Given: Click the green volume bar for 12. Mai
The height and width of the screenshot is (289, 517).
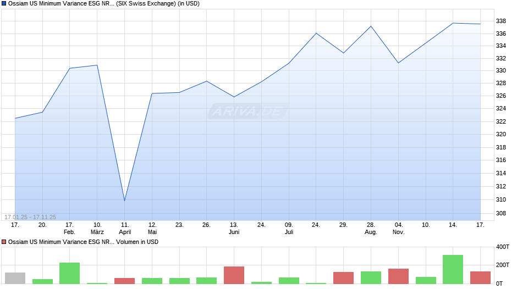Looking at the screenshot, I should [x=152, y=281].
